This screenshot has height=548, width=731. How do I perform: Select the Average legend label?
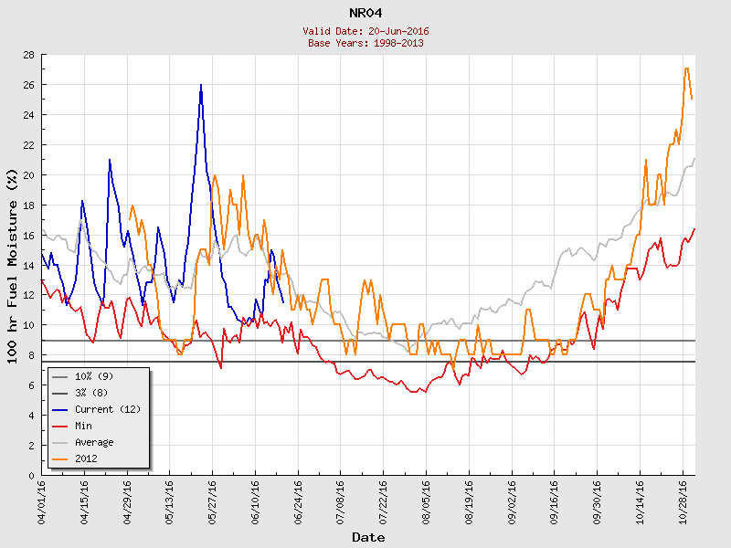[x=96, y=442]
